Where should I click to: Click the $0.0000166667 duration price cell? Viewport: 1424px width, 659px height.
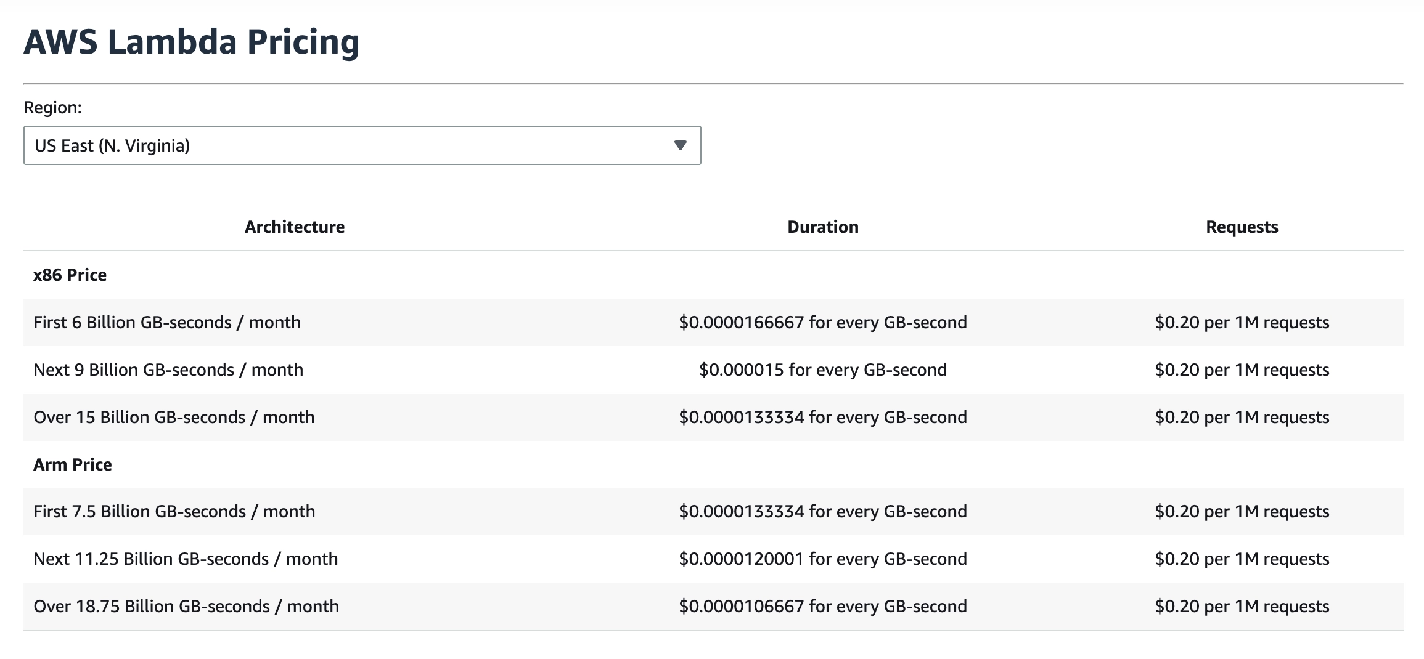pyautogui.click(x=822, y=322)
